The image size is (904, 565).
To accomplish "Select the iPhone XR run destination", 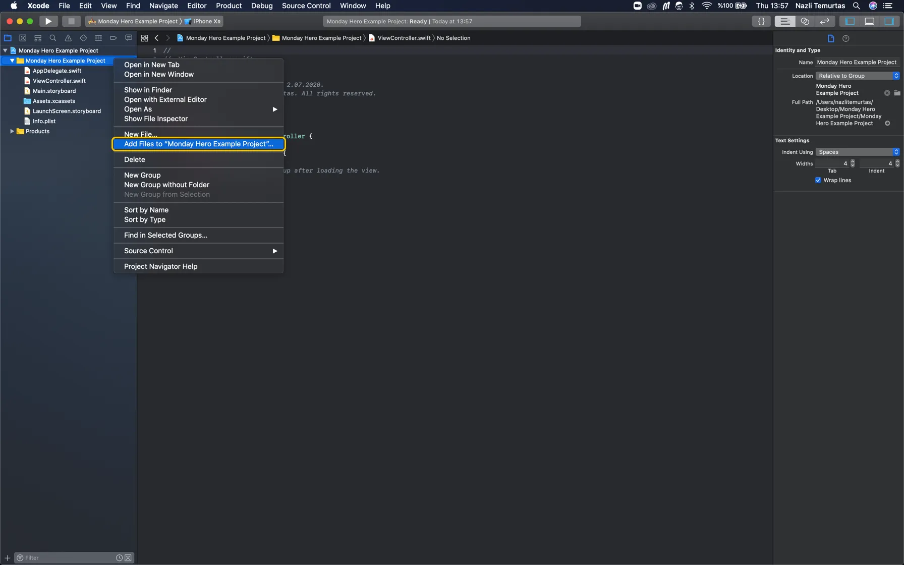I will pyautogui.click(x=203, y=21).
